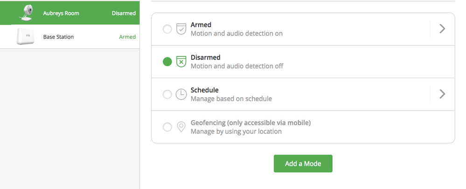Open Schedule mode details chevron

(442, 94)
